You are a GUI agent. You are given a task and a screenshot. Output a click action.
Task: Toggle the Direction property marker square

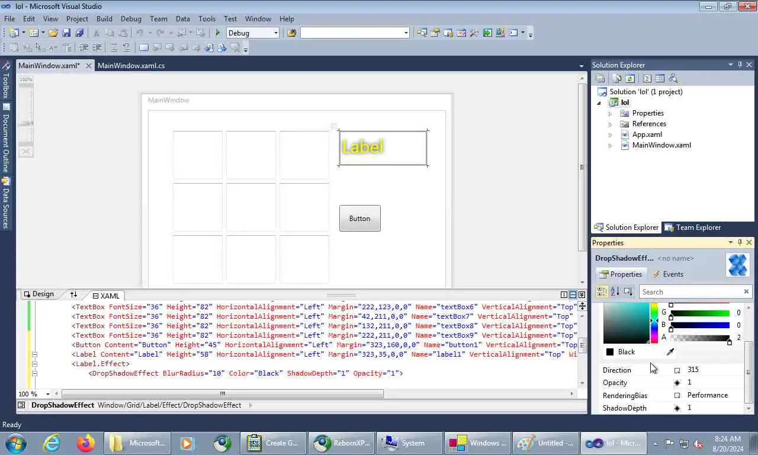tap(677, 370)
